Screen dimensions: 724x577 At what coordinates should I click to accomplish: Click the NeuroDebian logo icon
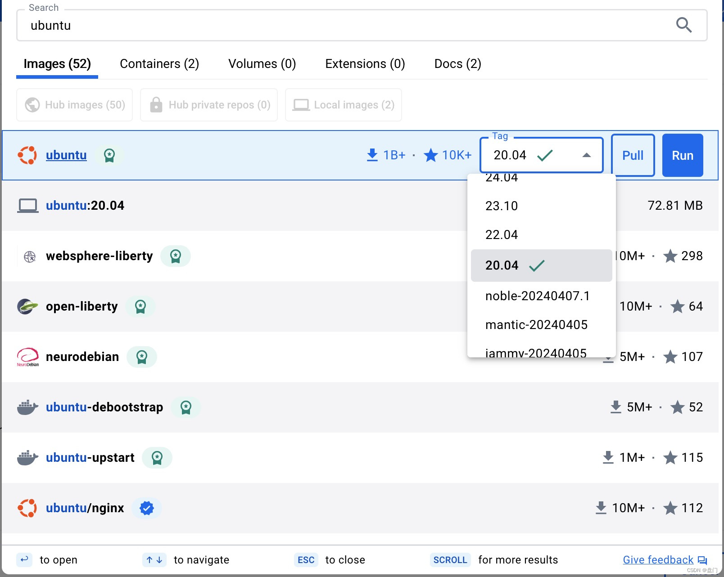28,357
